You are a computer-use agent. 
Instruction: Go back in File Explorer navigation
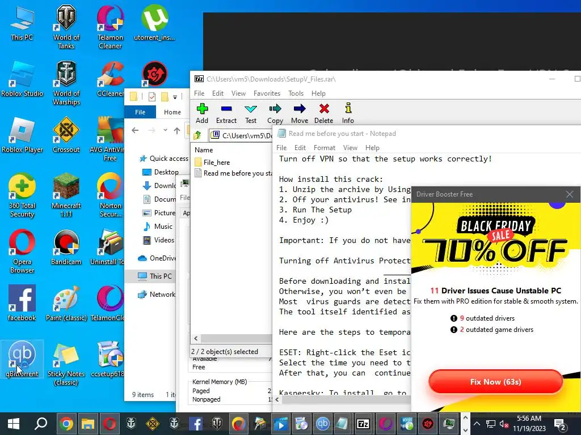pos(135,130)
